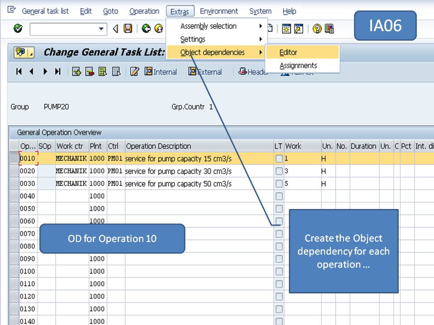This screenshot has width=434, height=325.
Task: Toggle LT checkbox for operation 0050
Action: (279, 209)
